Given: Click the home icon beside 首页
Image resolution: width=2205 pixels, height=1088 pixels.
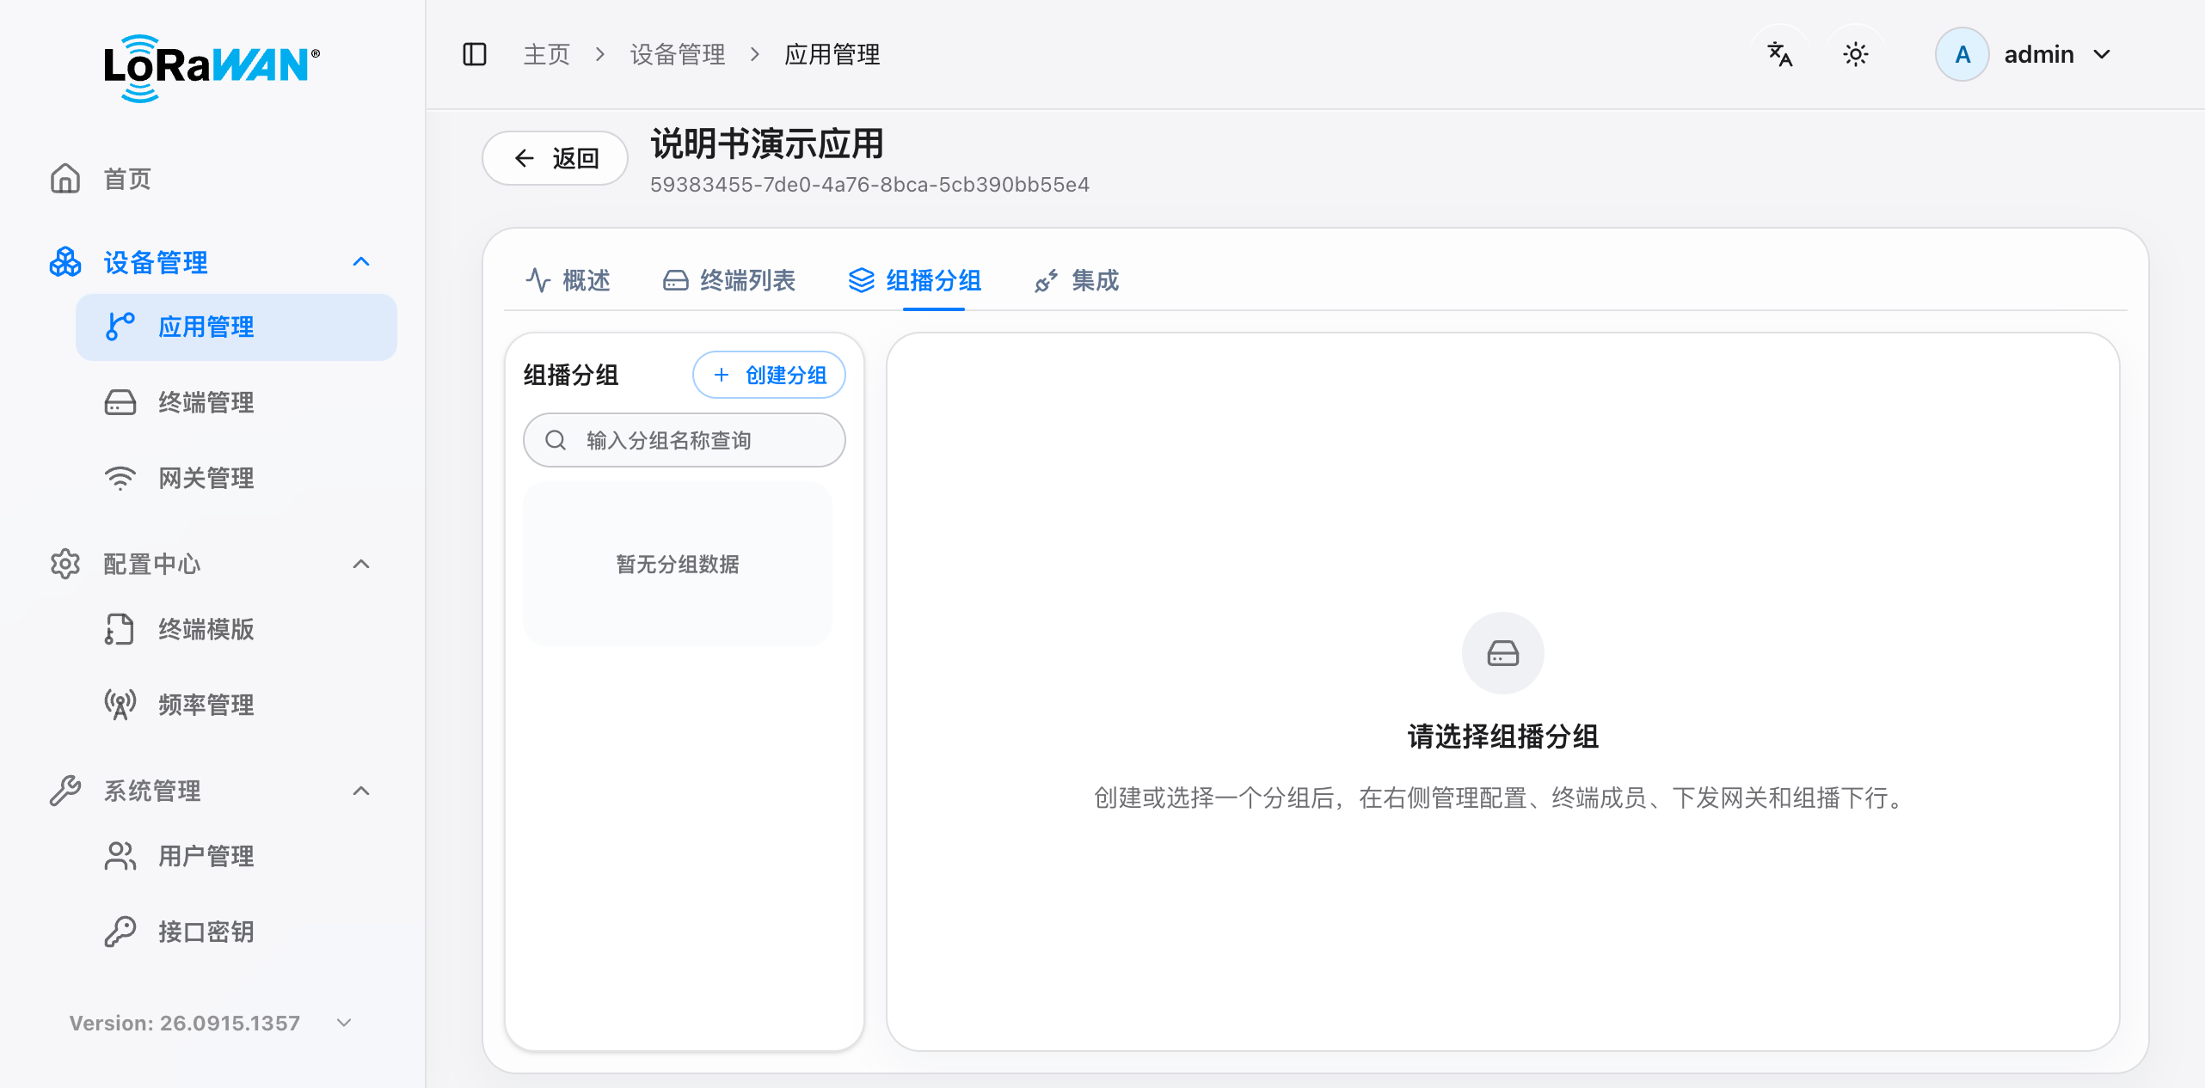Looking at the screenshot, I should (x=65, y=179).
